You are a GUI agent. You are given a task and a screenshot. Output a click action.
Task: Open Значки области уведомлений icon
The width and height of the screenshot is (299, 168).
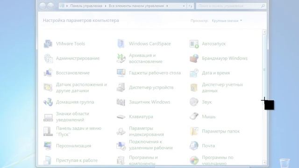click(x=48, y=117)
